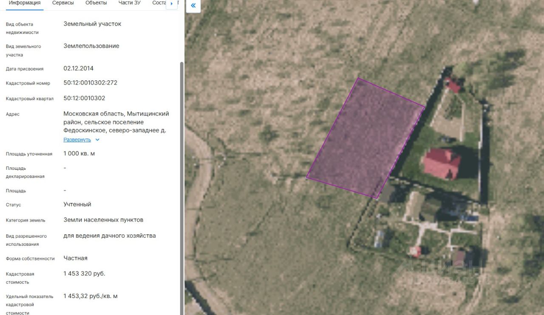Click the Дата присвоения field label
This screenshot has width=544, height=315.
coord(25,69)
